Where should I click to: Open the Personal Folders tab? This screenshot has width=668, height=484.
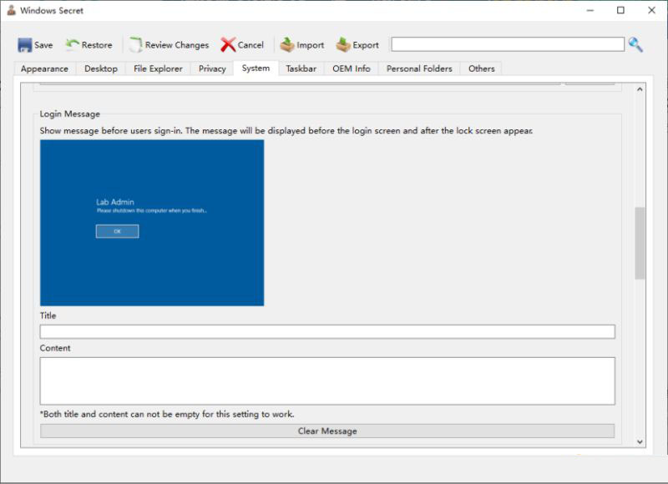(x=419, y=68)
